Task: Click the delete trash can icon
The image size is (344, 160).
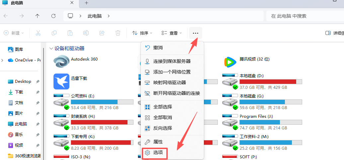Action: click(x=118, y=33)
